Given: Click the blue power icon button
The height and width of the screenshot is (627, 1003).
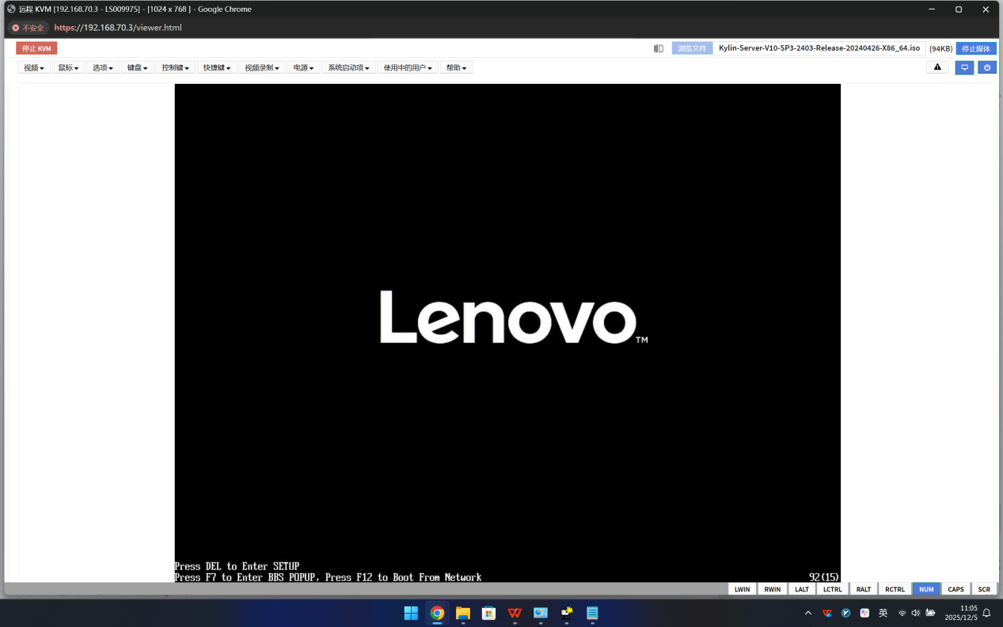Looking at the screenshot, I should [x=987, y=67].
